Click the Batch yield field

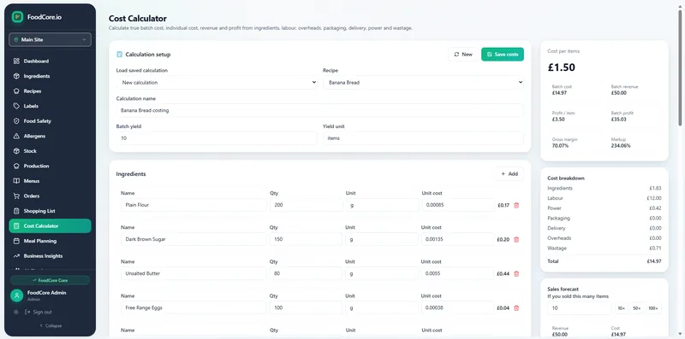tap(217, 138)
